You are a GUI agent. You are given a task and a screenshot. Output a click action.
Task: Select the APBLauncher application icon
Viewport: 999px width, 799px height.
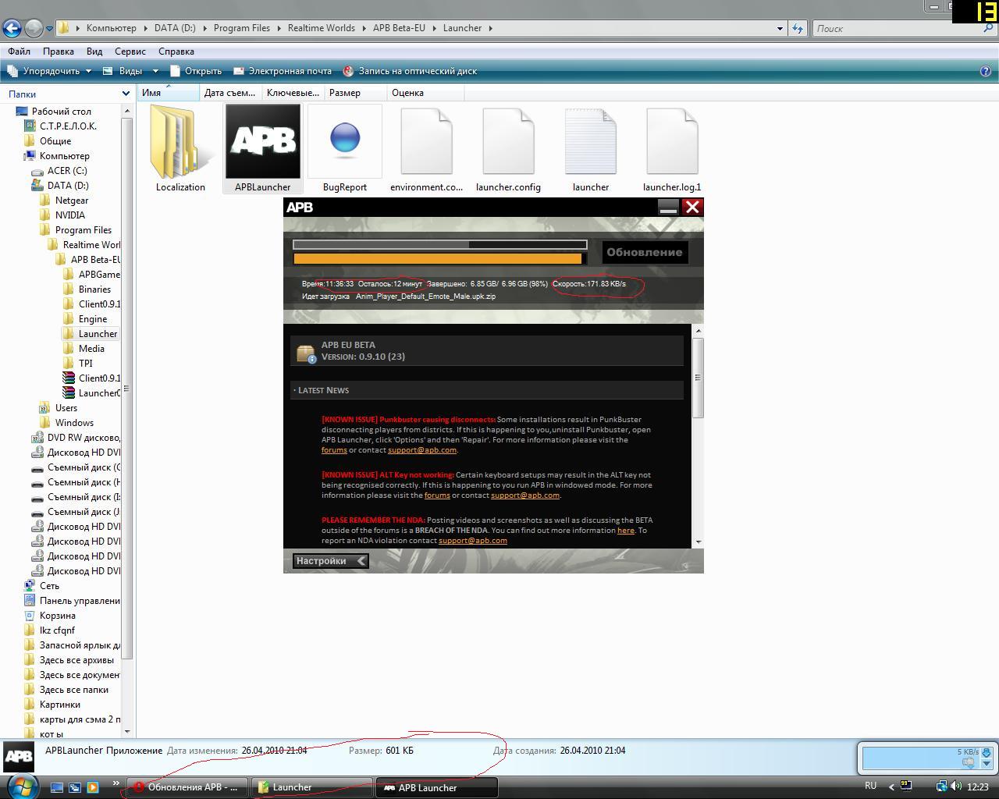coord(262,142)
